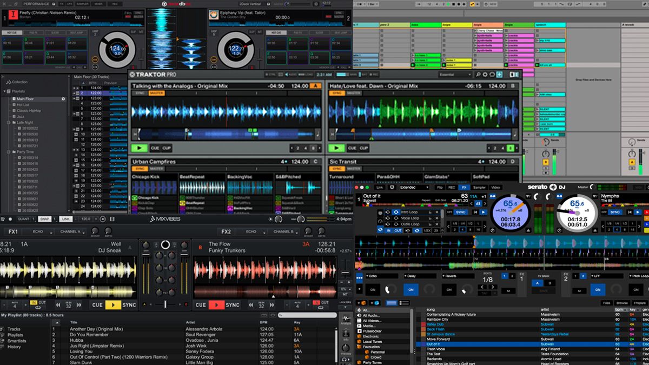Switch to rekordbox PERFORMANCE mode
The height and width of the screenshot is (365, 649).
pyautogui.click(x=36, y=5)
